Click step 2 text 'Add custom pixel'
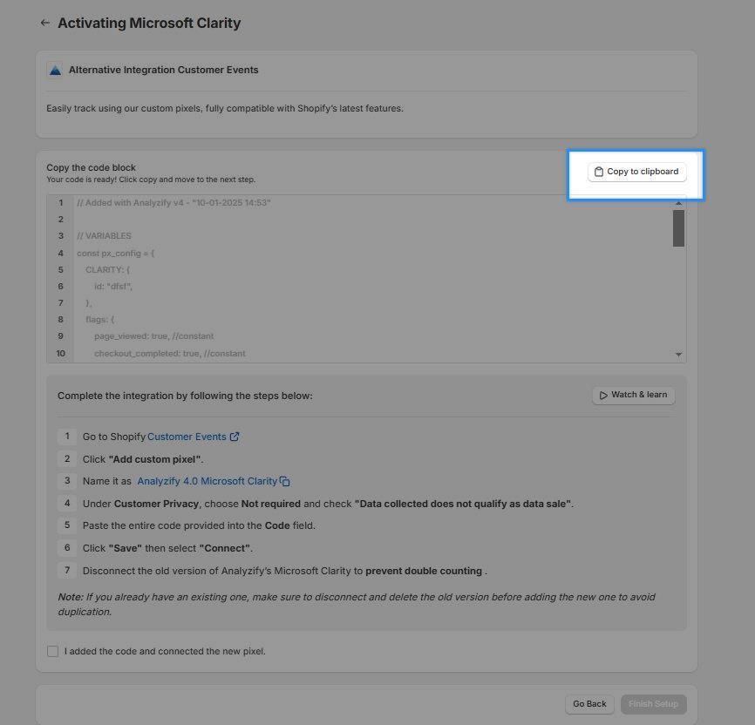The width and height of the screenshot is (755, 725). (143, 459)
